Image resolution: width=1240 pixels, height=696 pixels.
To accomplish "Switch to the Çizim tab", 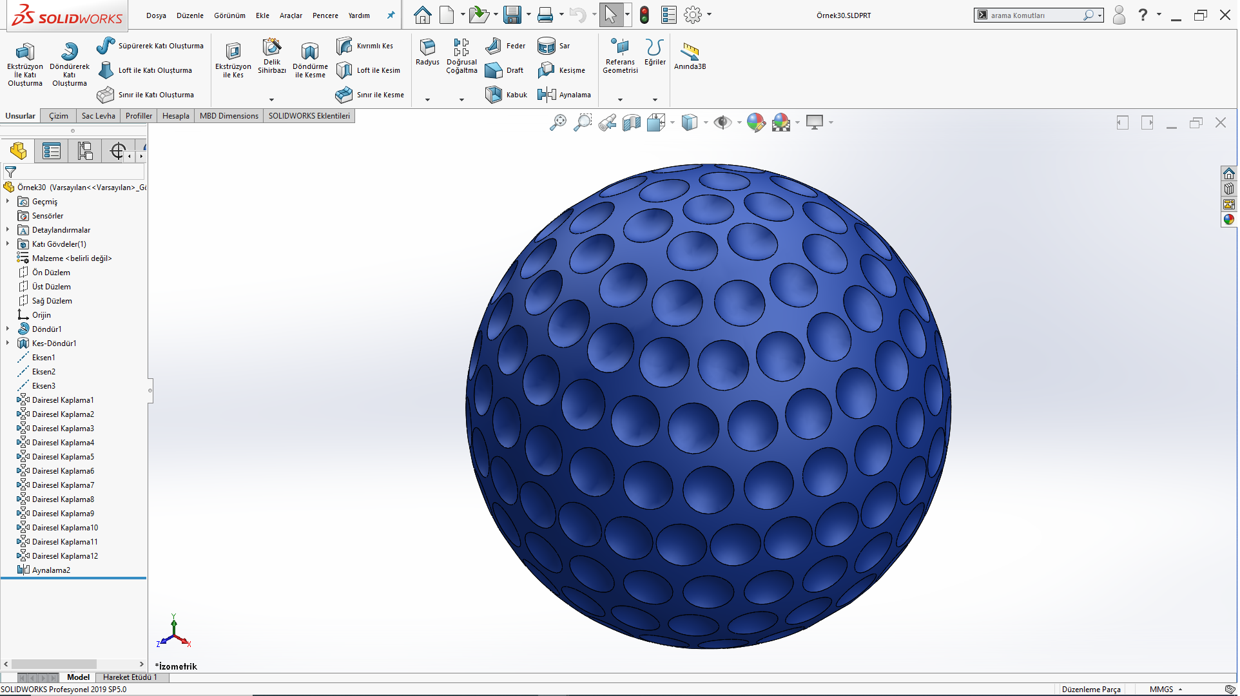I will pos(58,116).
